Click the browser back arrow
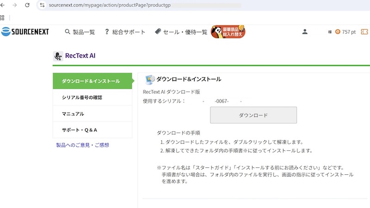The height and width of the screenshot is (208, 370). pyautogui.click(x=4, y=5)
